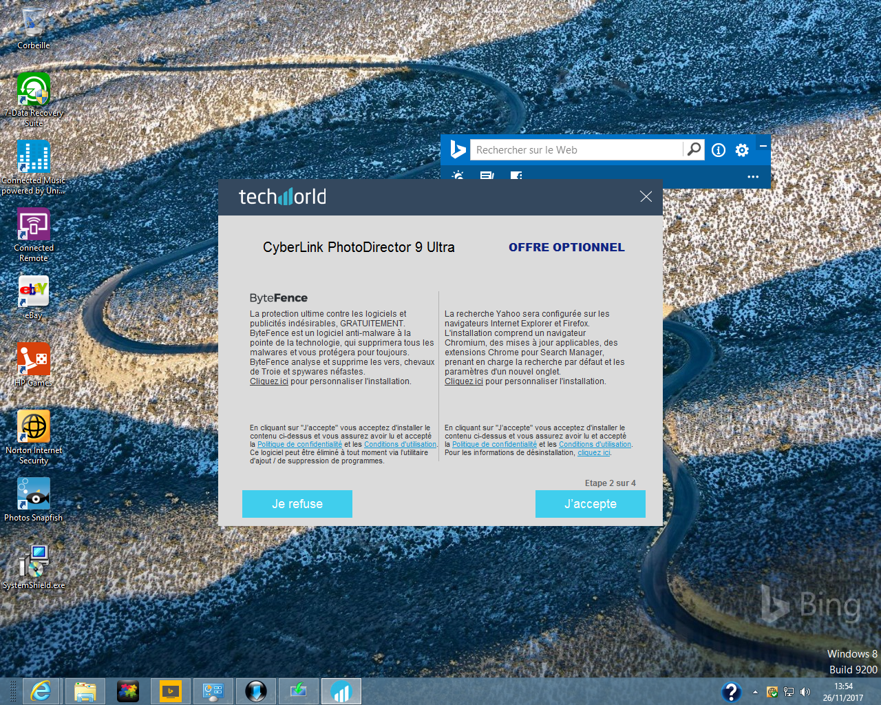The width and height of the screenshot is (881, 705).
Task: Open the Bing bar Facebook icon
Action: (x=516, y=176)
